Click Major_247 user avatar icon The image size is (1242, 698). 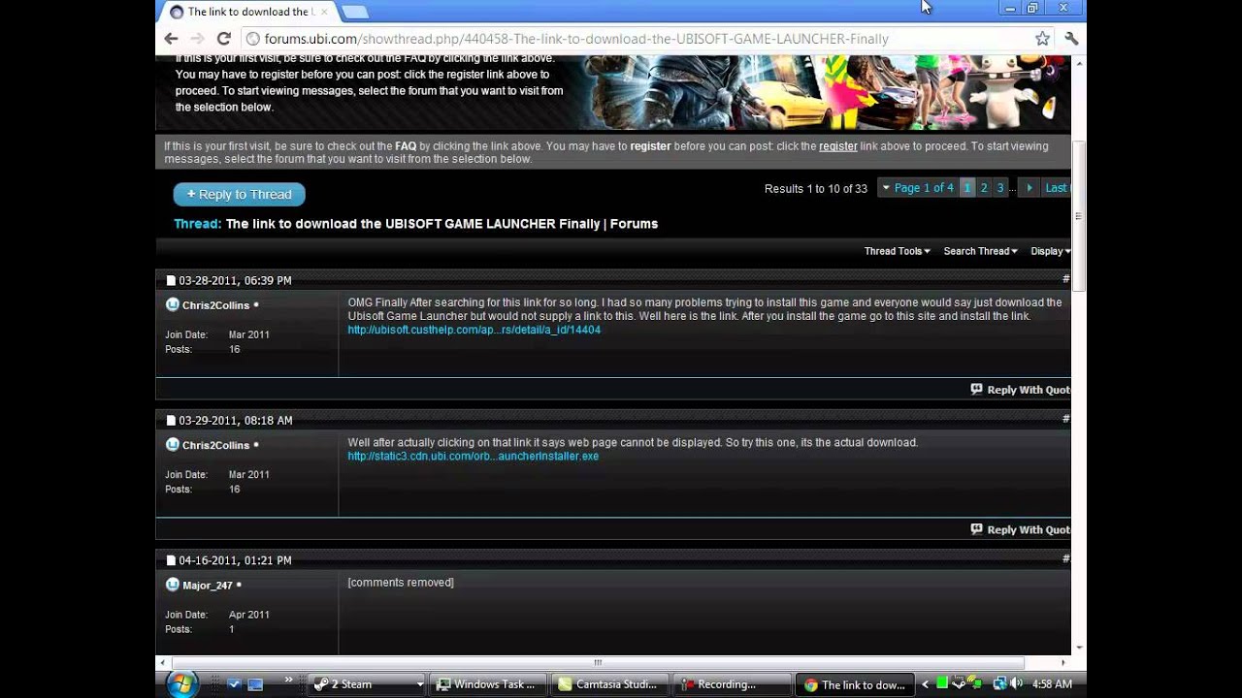[173, 585]
